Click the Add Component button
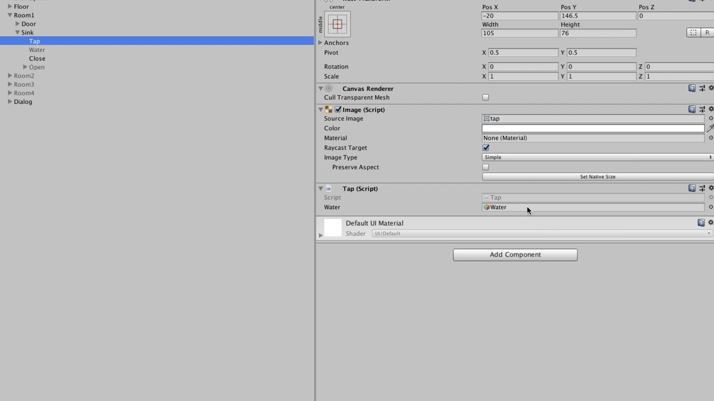 (515, 255)
